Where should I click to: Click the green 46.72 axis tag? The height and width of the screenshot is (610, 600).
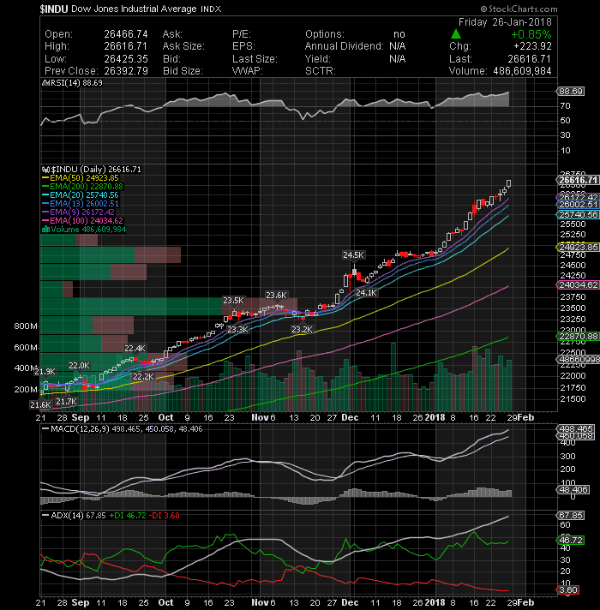(571, 541)
